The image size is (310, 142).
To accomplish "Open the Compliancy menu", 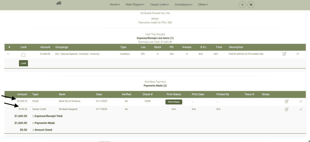I will pos(184,5).
